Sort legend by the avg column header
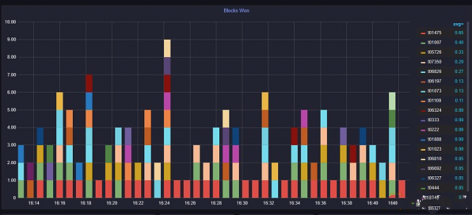The image size is (472, 215). (458, 24)
